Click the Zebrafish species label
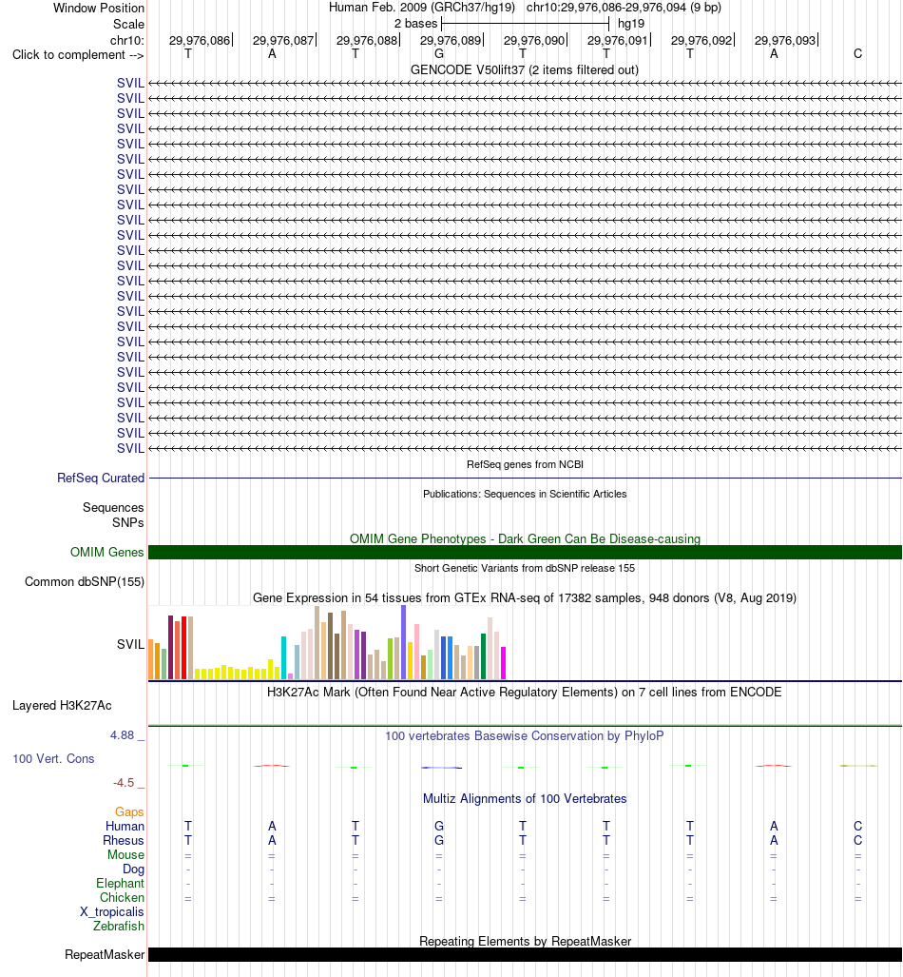Screen dimensions: 903x977 (118, 927)
